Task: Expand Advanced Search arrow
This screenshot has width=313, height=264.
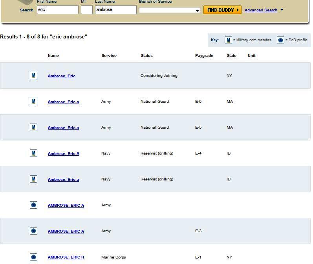Action: 282,10
